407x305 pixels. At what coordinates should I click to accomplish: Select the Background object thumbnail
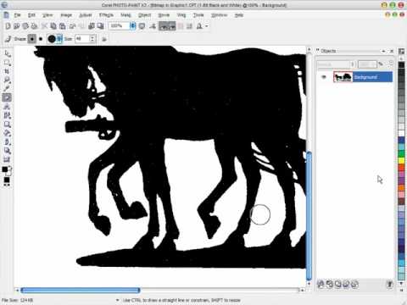point(343,77)
